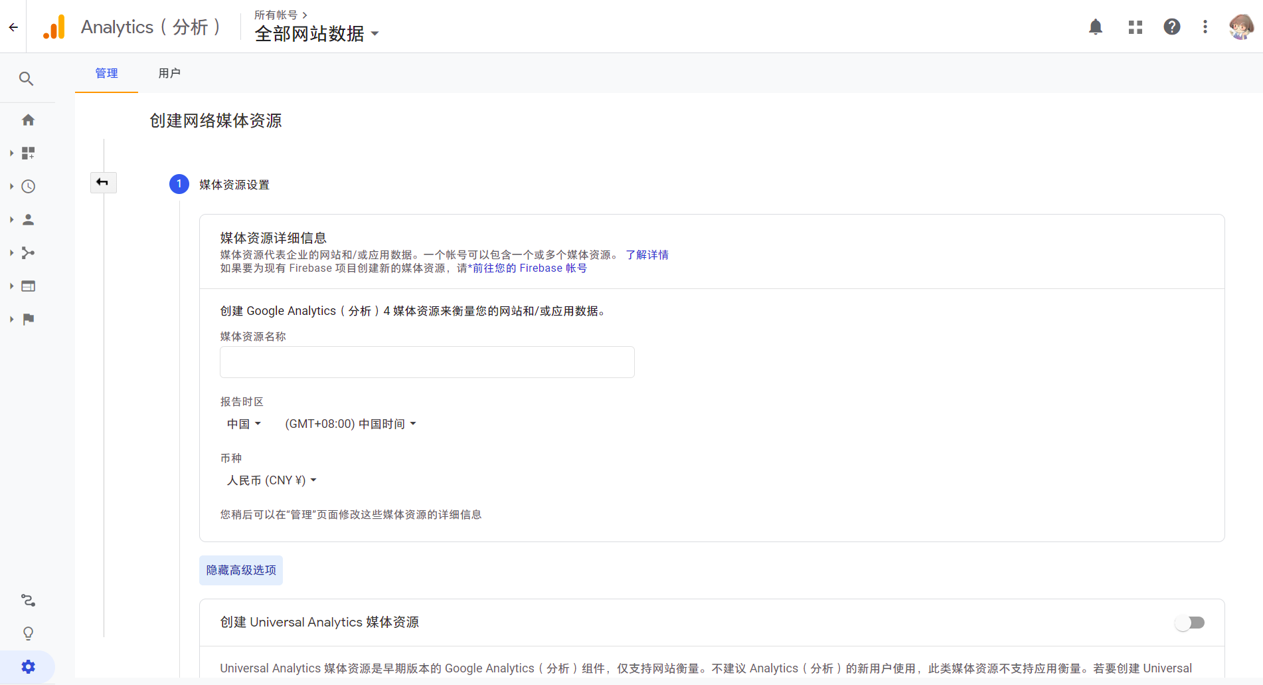
Task: Expand the Realtime sidebar section arrow
Action: tap(11, 186)
